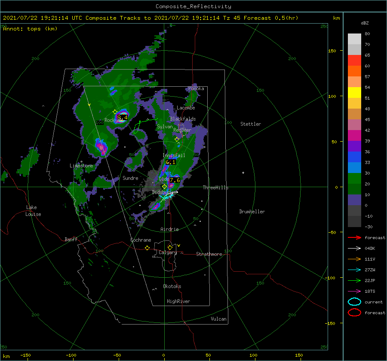Click the Lake Louise label
Screen dimensions: 387x361
click(x=33, y=211)
